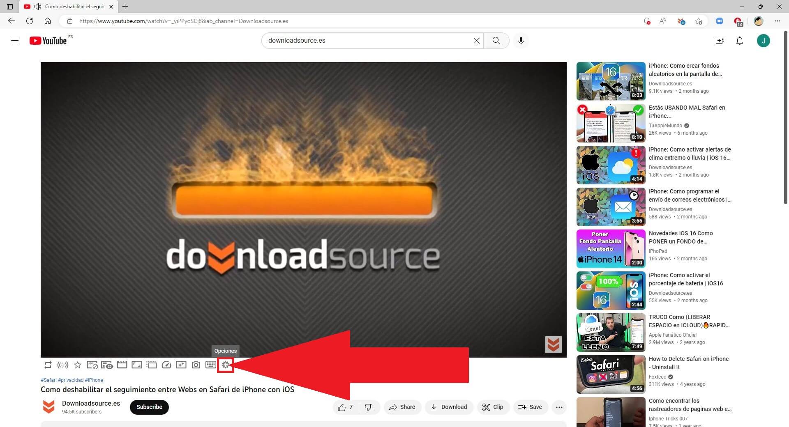Open the 'Estás USANDO MAL Safari' thumbnail
Viewport: 789px width, 427px height.
coord(611,123)
